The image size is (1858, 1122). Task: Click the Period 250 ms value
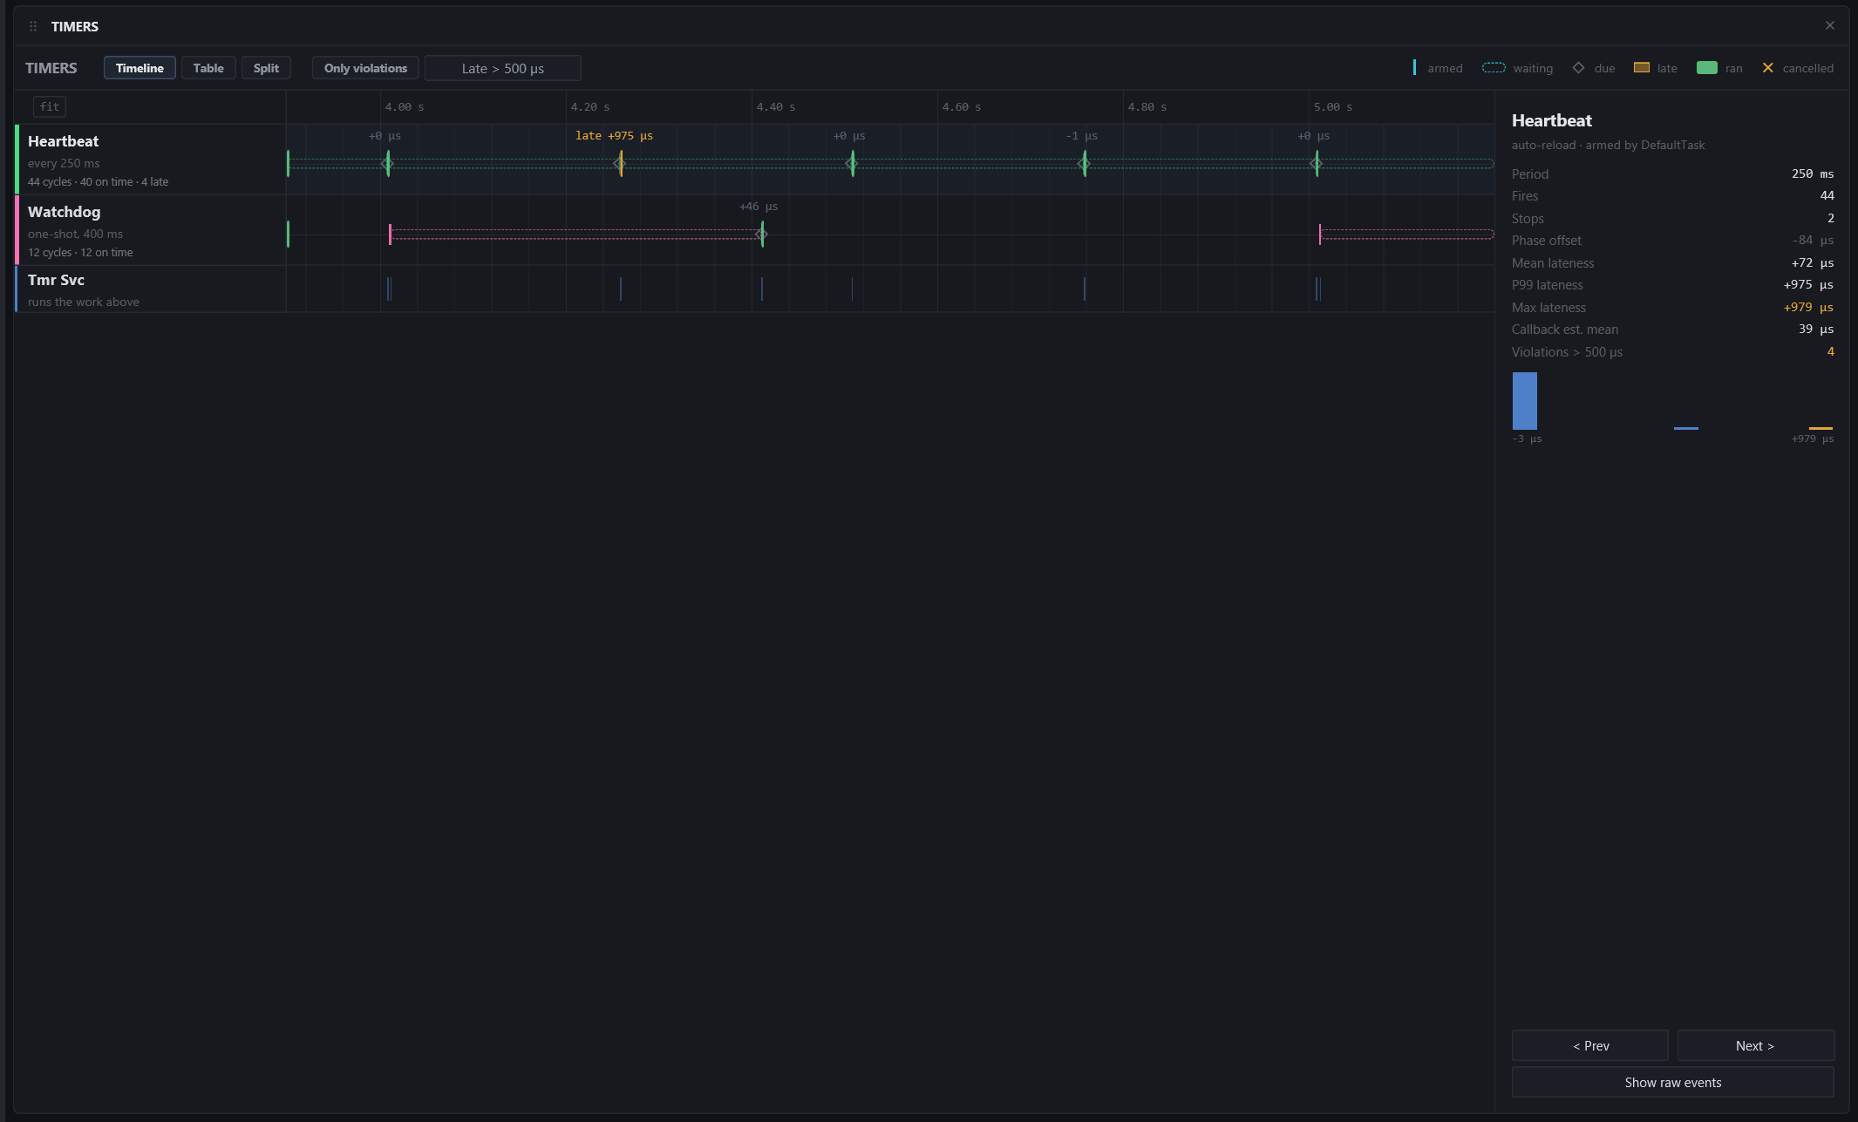click(x=1813, y=173)
